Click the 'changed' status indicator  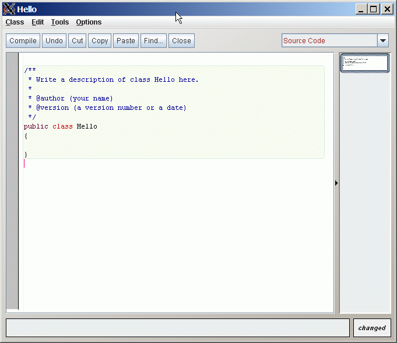[x=372, y=328]
